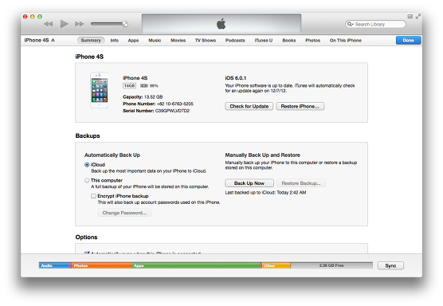443x306 pixels.
Task: Click the Apps storage segment
Action: coord(196,265)
